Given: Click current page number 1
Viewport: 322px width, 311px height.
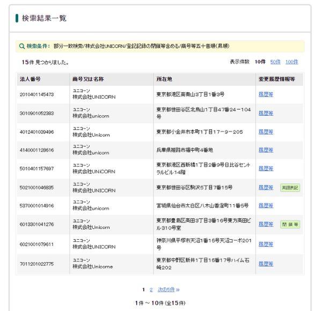Looking at the screenshot, I should click(143, 290).
